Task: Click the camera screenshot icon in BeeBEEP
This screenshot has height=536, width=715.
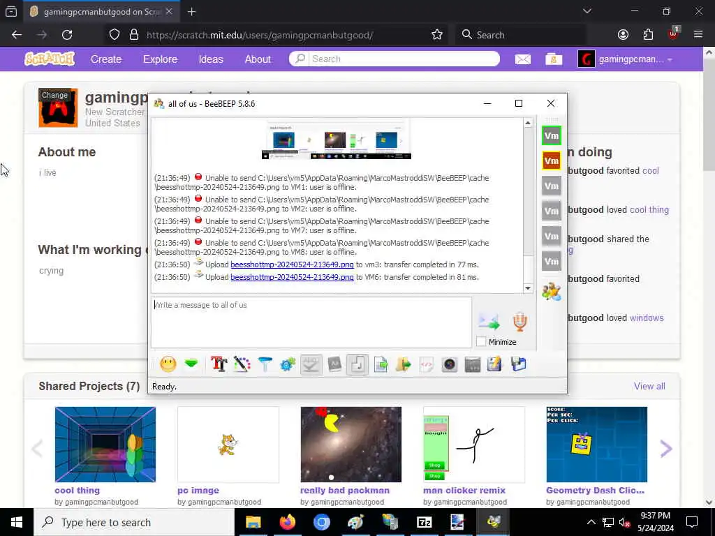Action: [450, 364]
